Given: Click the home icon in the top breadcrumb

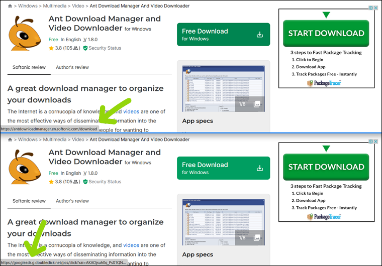Looking at the screenshot, I should [10, 6].
